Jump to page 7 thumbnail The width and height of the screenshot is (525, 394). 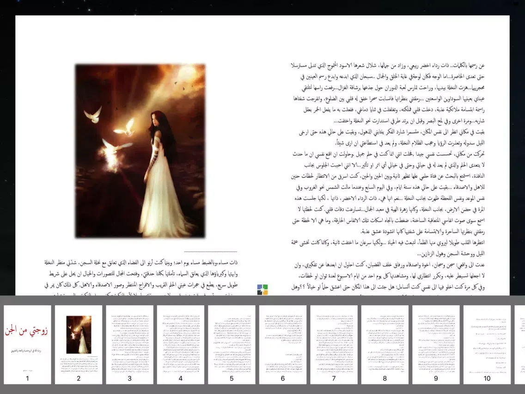click(x=334, y=345)
